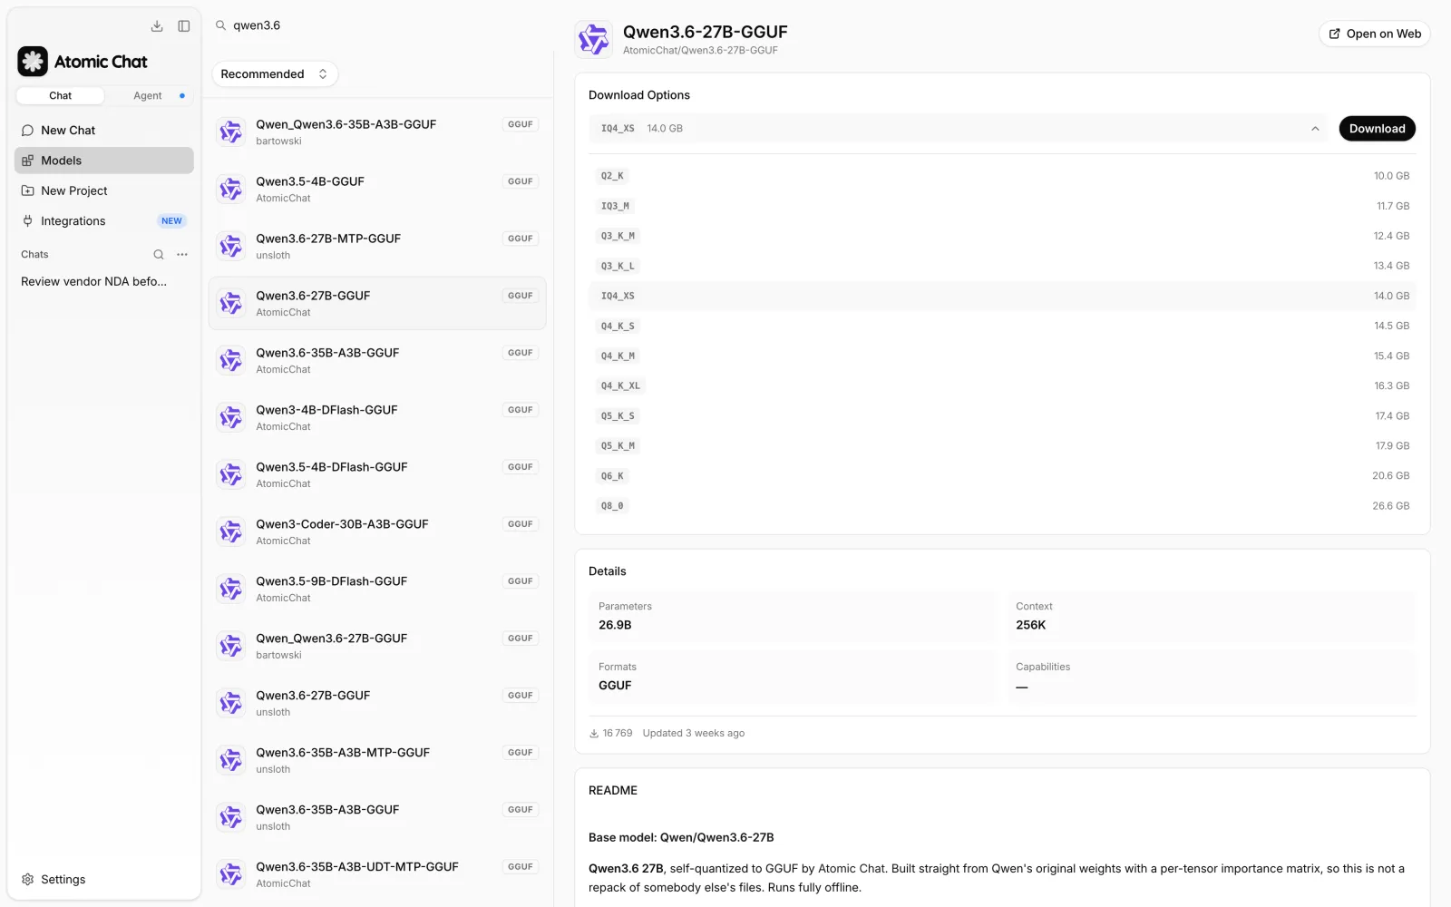Click the Qwen3-Coder-30B-A3B-GGUF model icon
This screenshot has height=907, width=1451.
231,532
